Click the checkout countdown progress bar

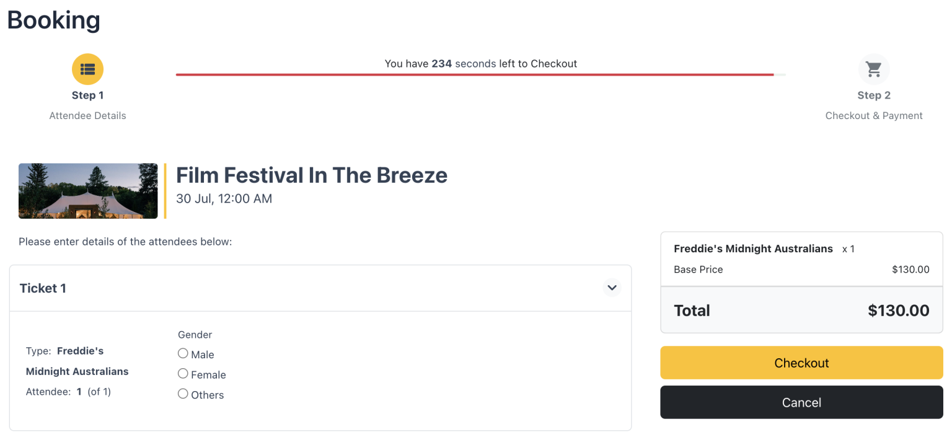coord(480,74)
